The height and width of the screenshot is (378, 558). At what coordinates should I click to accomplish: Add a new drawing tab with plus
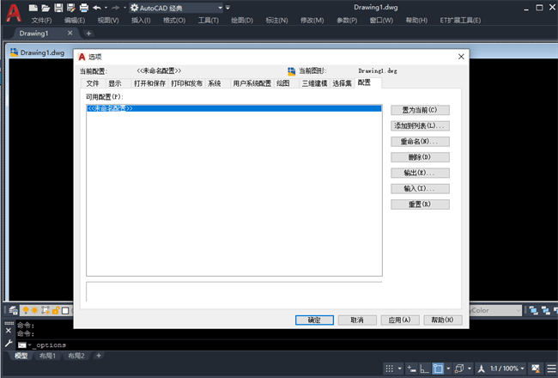coord(88,34)
